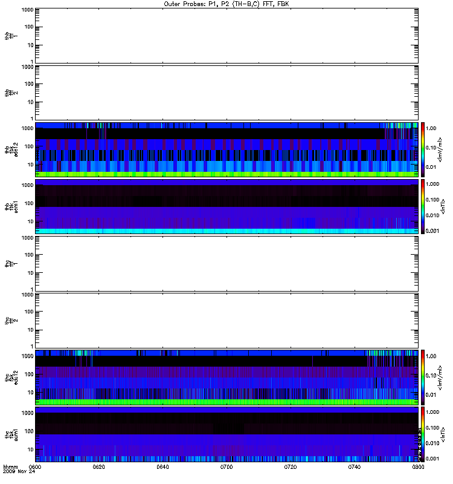The width and height of the screenshot is (453, 484).
Task: Click the 10 tick of thc fff 1 axis
Action: (x=31, y=273)
